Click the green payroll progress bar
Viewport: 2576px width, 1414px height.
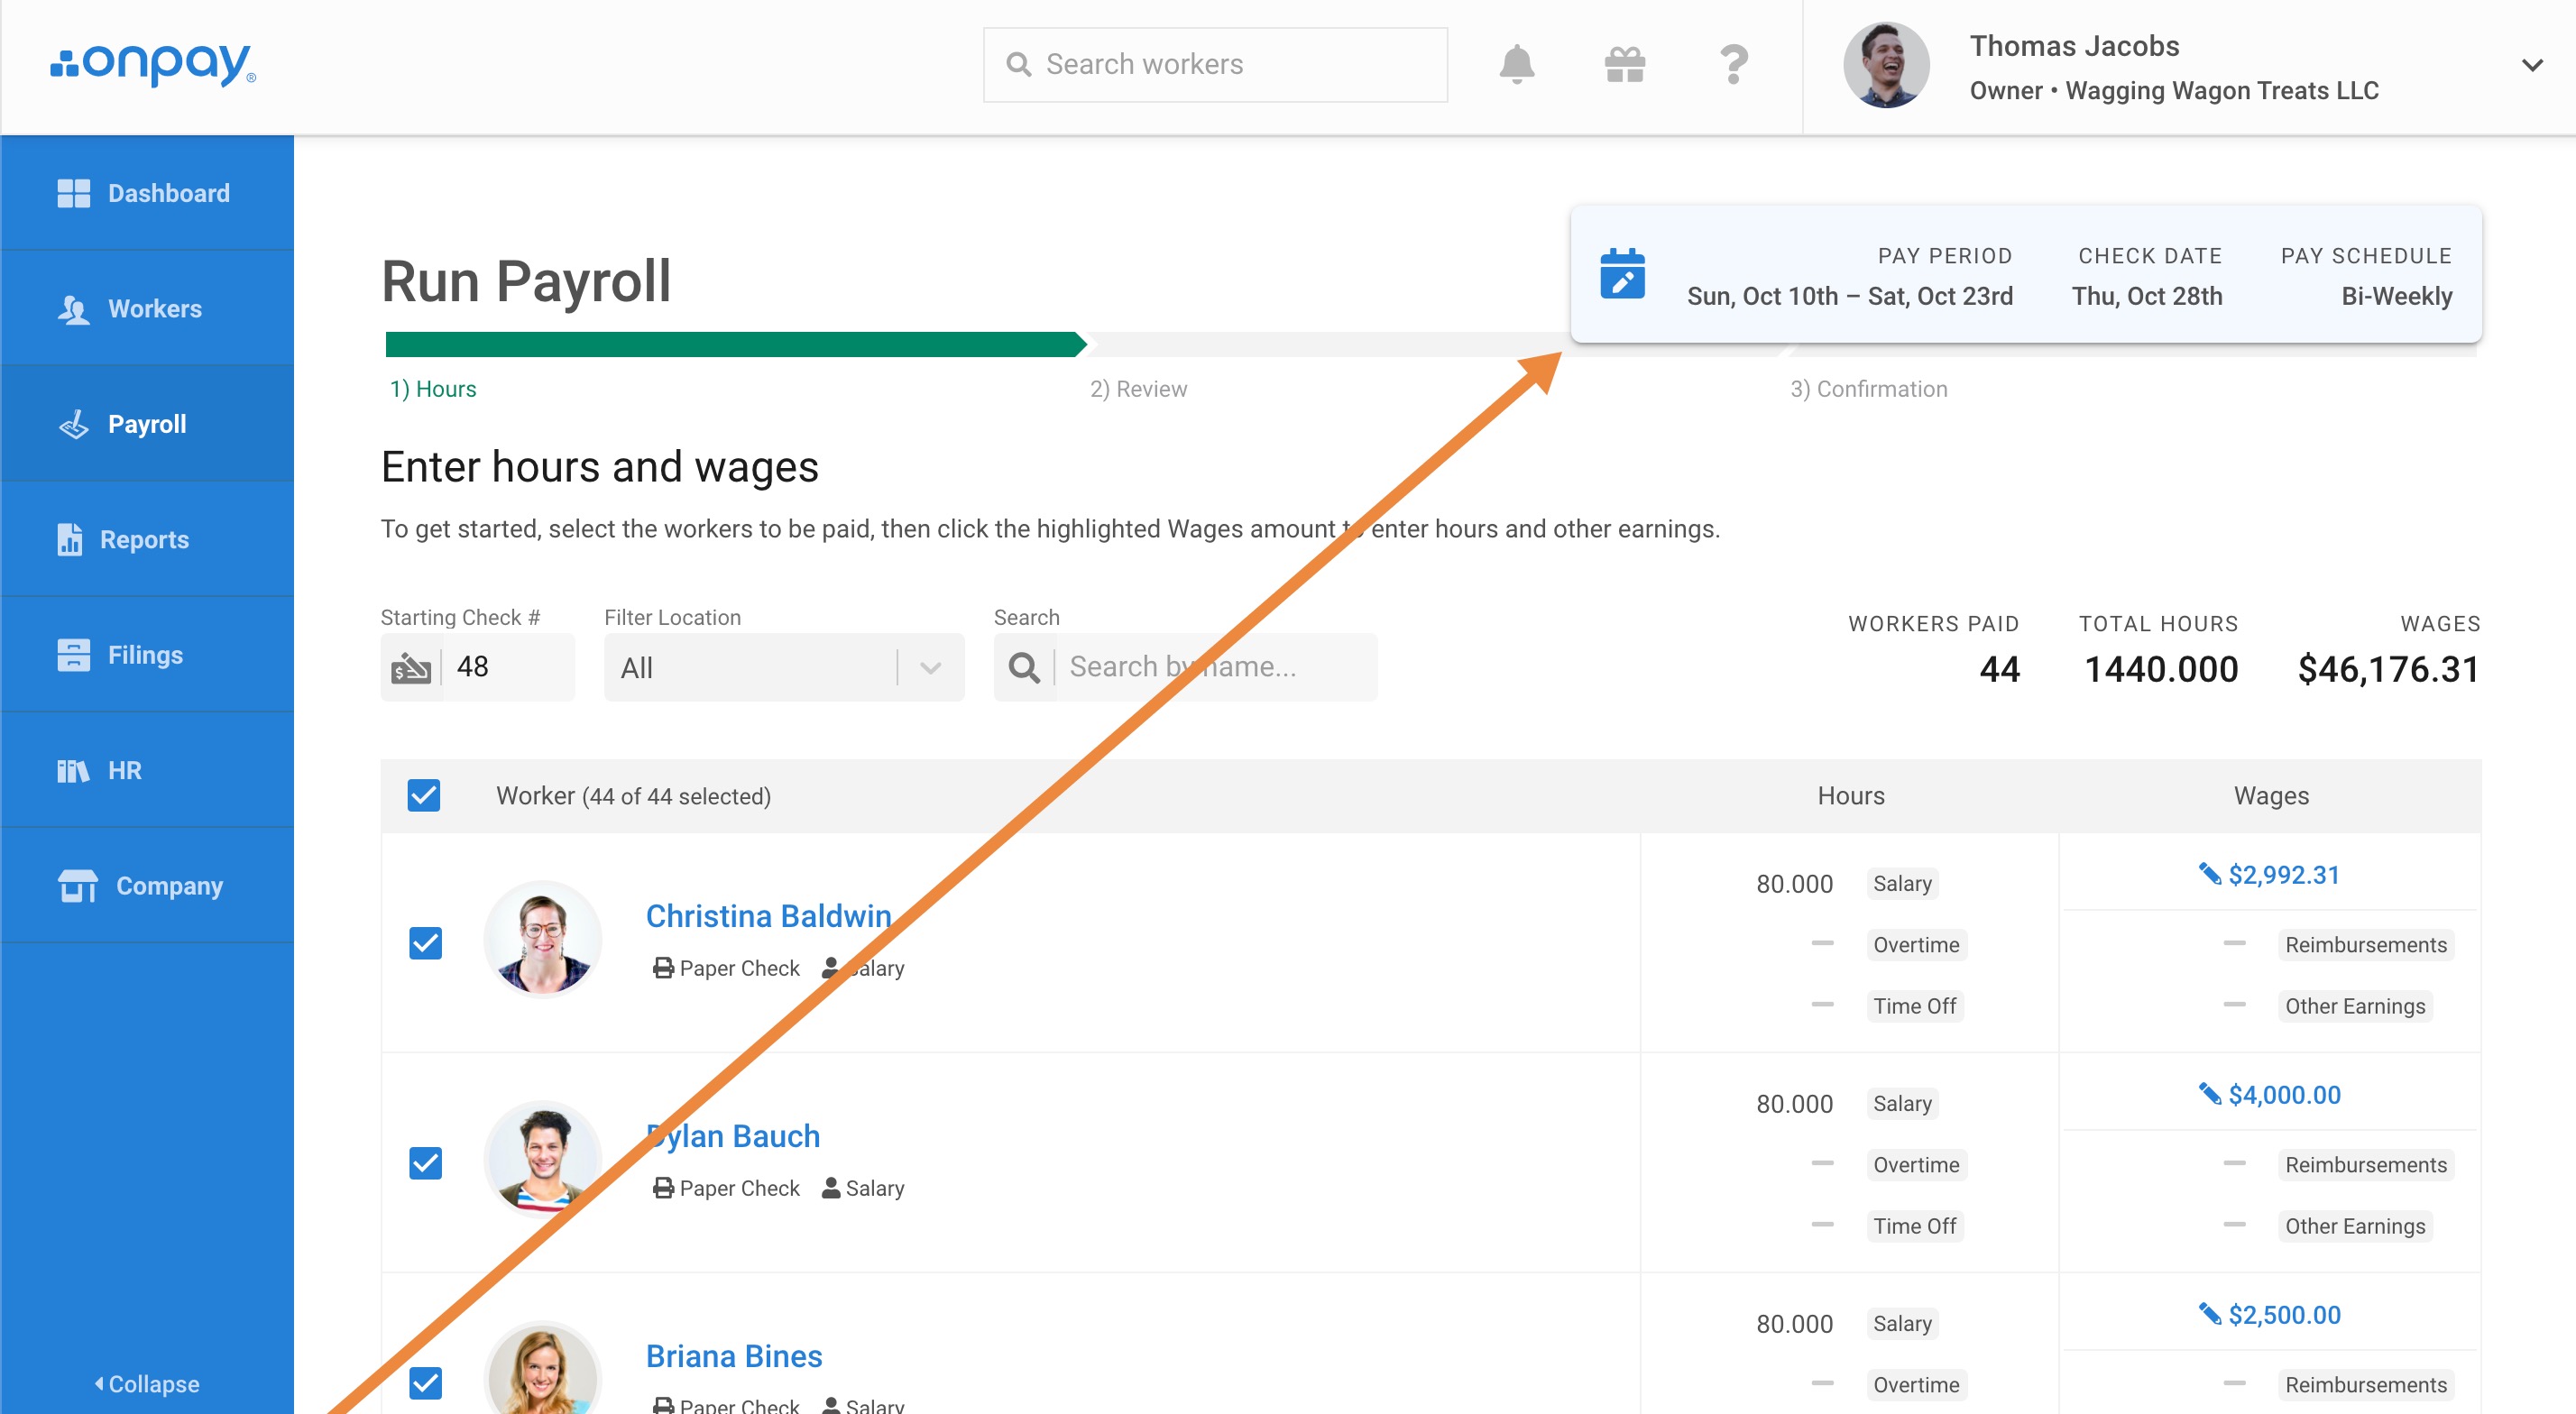(734, 344)
